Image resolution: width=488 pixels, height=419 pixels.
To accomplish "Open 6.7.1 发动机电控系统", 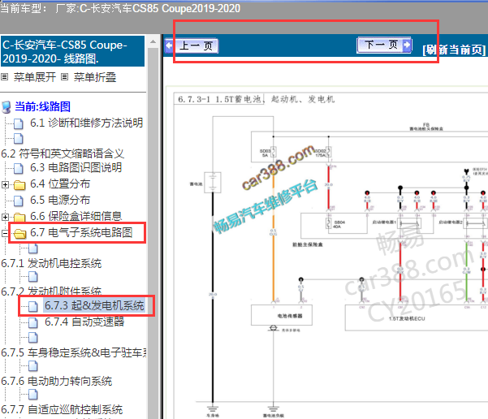I will 51,263.
